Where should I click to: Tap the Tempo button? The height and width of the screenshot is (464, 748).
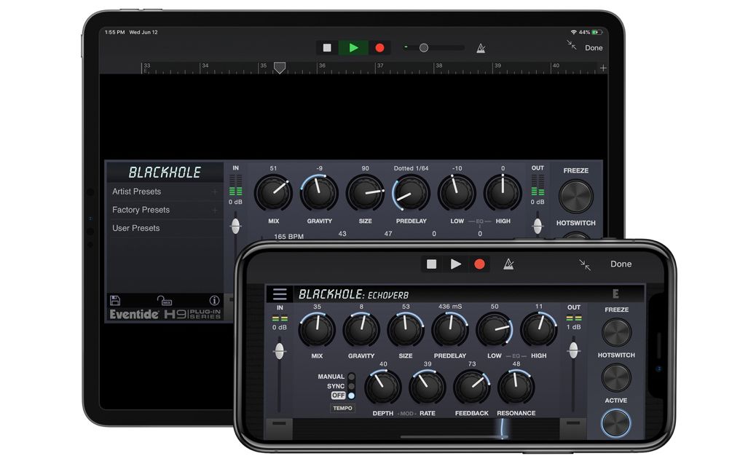coord(342,408)
